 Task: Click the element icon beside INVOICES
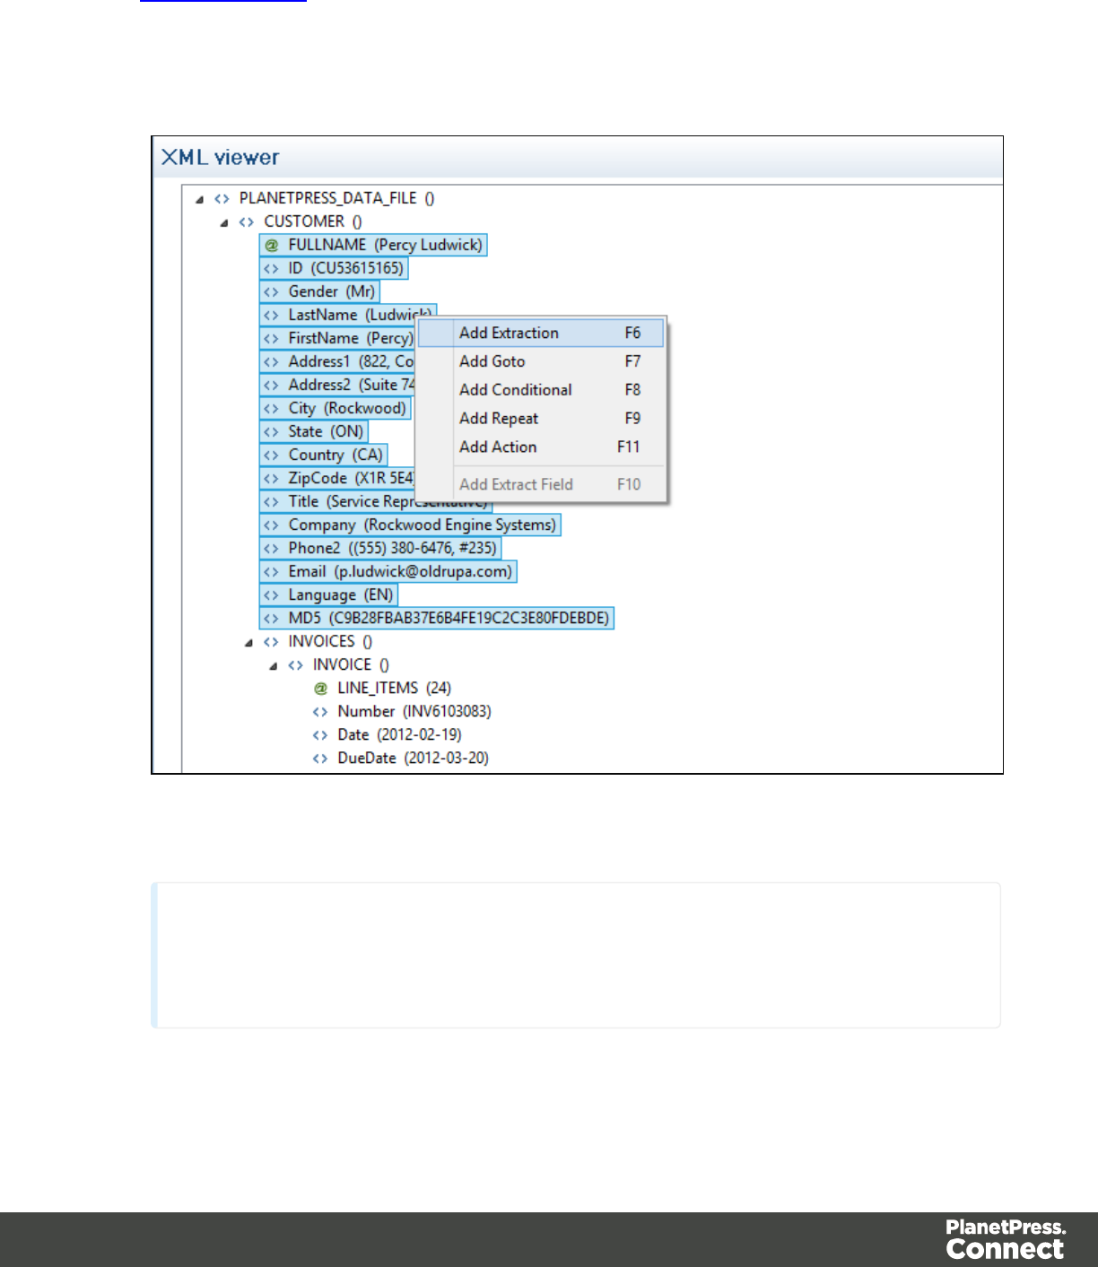pyautogui.click(x=271, y=642)
